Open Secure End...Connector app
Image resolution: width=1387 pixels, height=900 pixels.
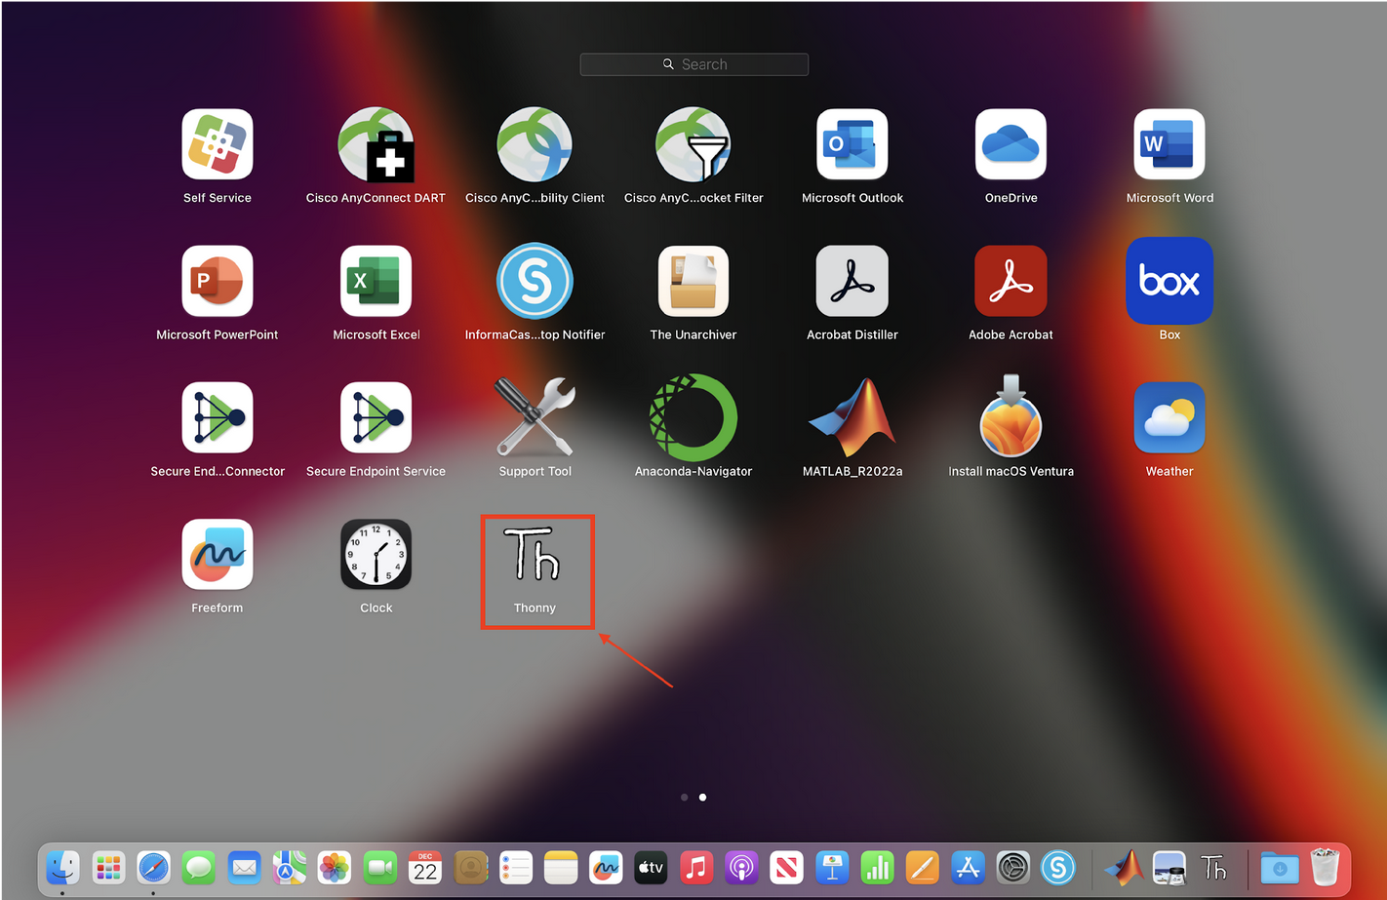click(x=218, y=417)
